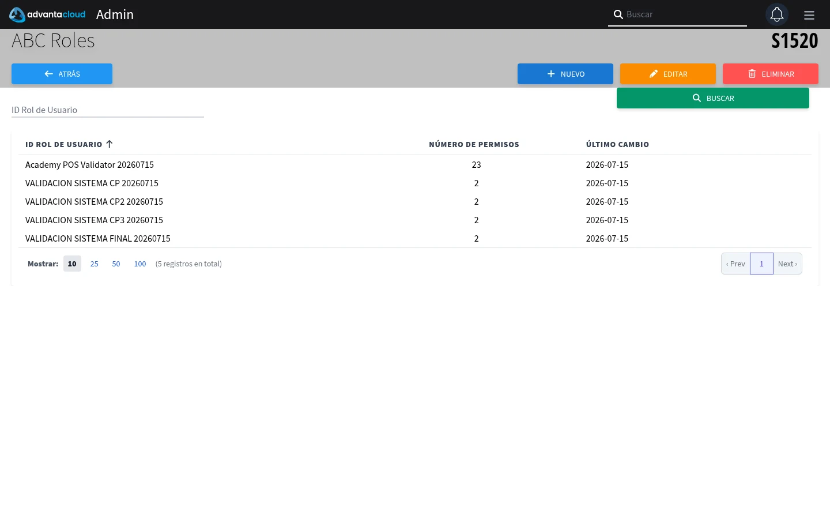Sort by ID ROL DE USUARIO header

click(63, 144)
